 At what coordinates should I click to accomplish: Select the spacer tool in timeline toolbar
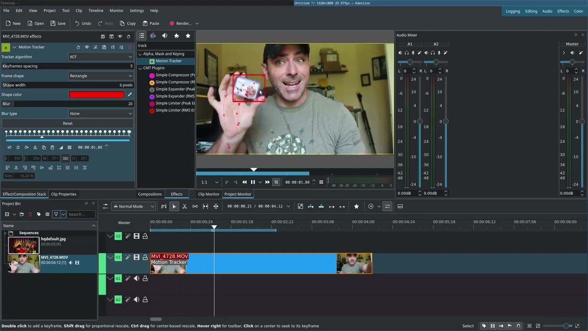coord(195,206)
